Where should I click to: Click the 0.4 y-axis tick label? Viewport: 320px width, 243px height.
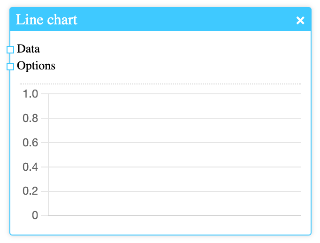[x=30, y=167]
